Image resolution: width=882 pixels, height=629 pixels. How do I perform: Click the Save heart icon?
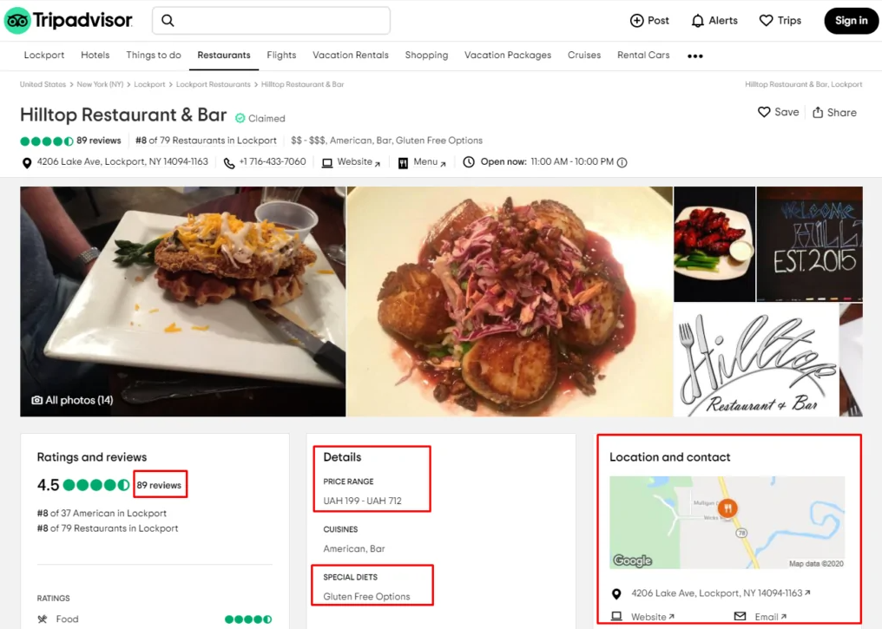764,112
